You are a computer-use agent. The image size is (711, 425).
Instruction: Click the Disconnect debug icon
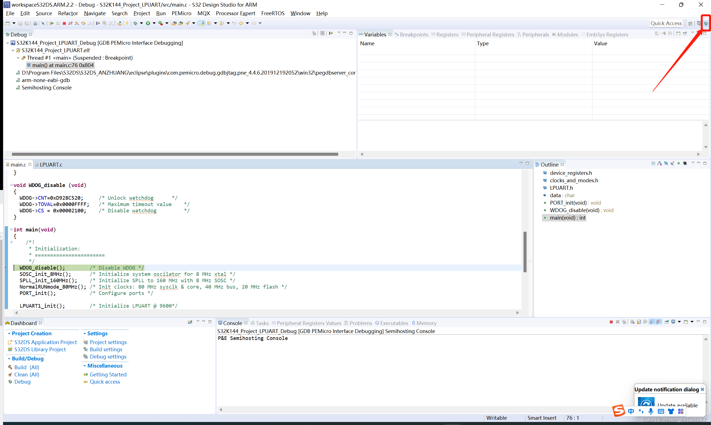click(x=71, y=23)
